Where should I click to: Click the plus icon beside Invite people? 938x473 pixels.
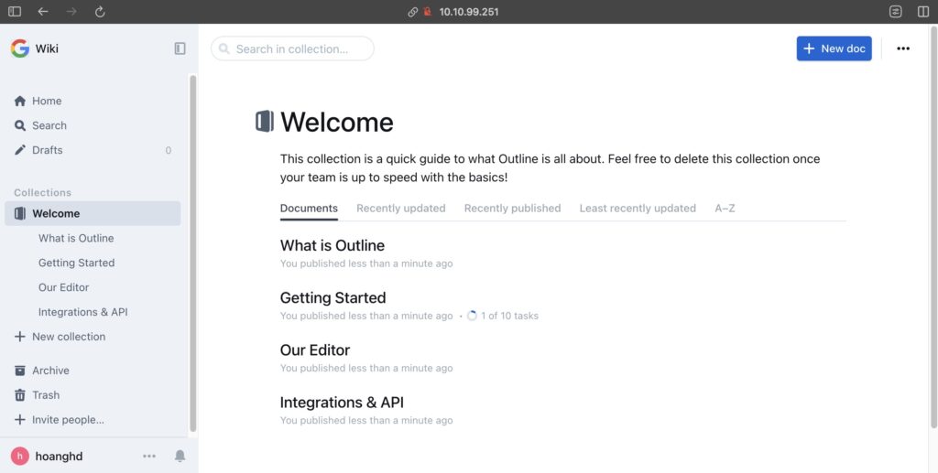[x=20, y=420]
